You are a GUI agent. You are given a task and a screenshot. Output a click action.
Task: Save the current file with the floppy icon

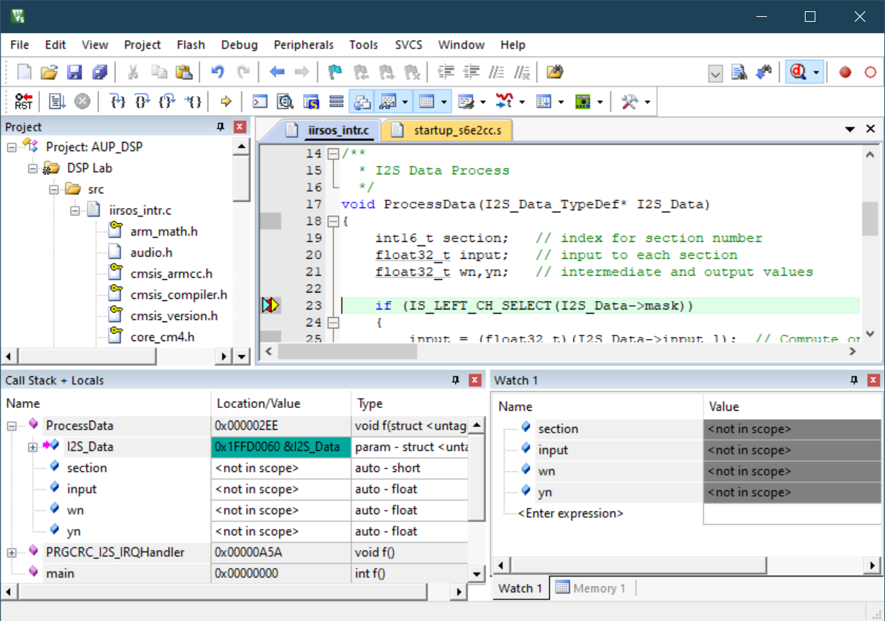(75, 72)
